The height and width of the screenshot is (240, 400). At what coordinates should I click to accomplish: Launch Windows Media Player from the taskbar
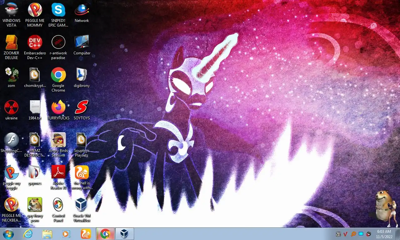66,234
